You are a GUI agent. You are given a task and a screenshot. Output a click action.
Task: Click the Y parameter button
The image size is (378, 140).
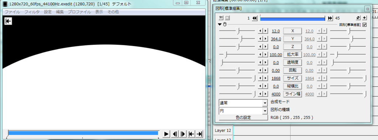click(x=293, y=39)
